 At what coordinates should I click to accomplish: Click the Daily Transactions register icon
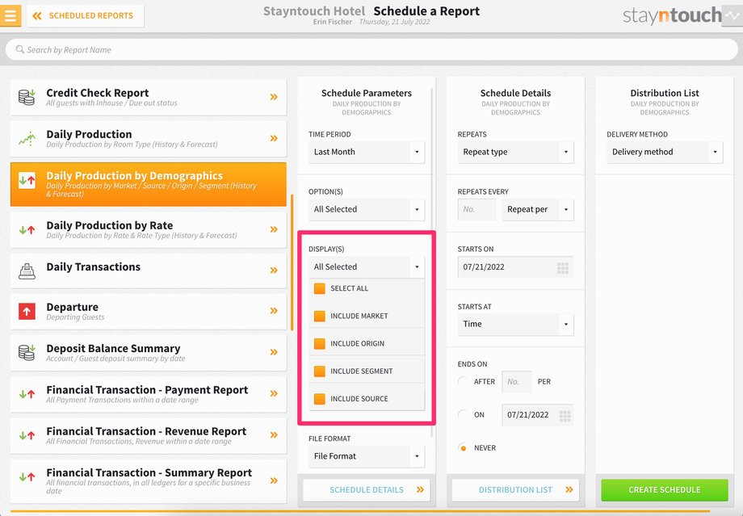[27, 271]
